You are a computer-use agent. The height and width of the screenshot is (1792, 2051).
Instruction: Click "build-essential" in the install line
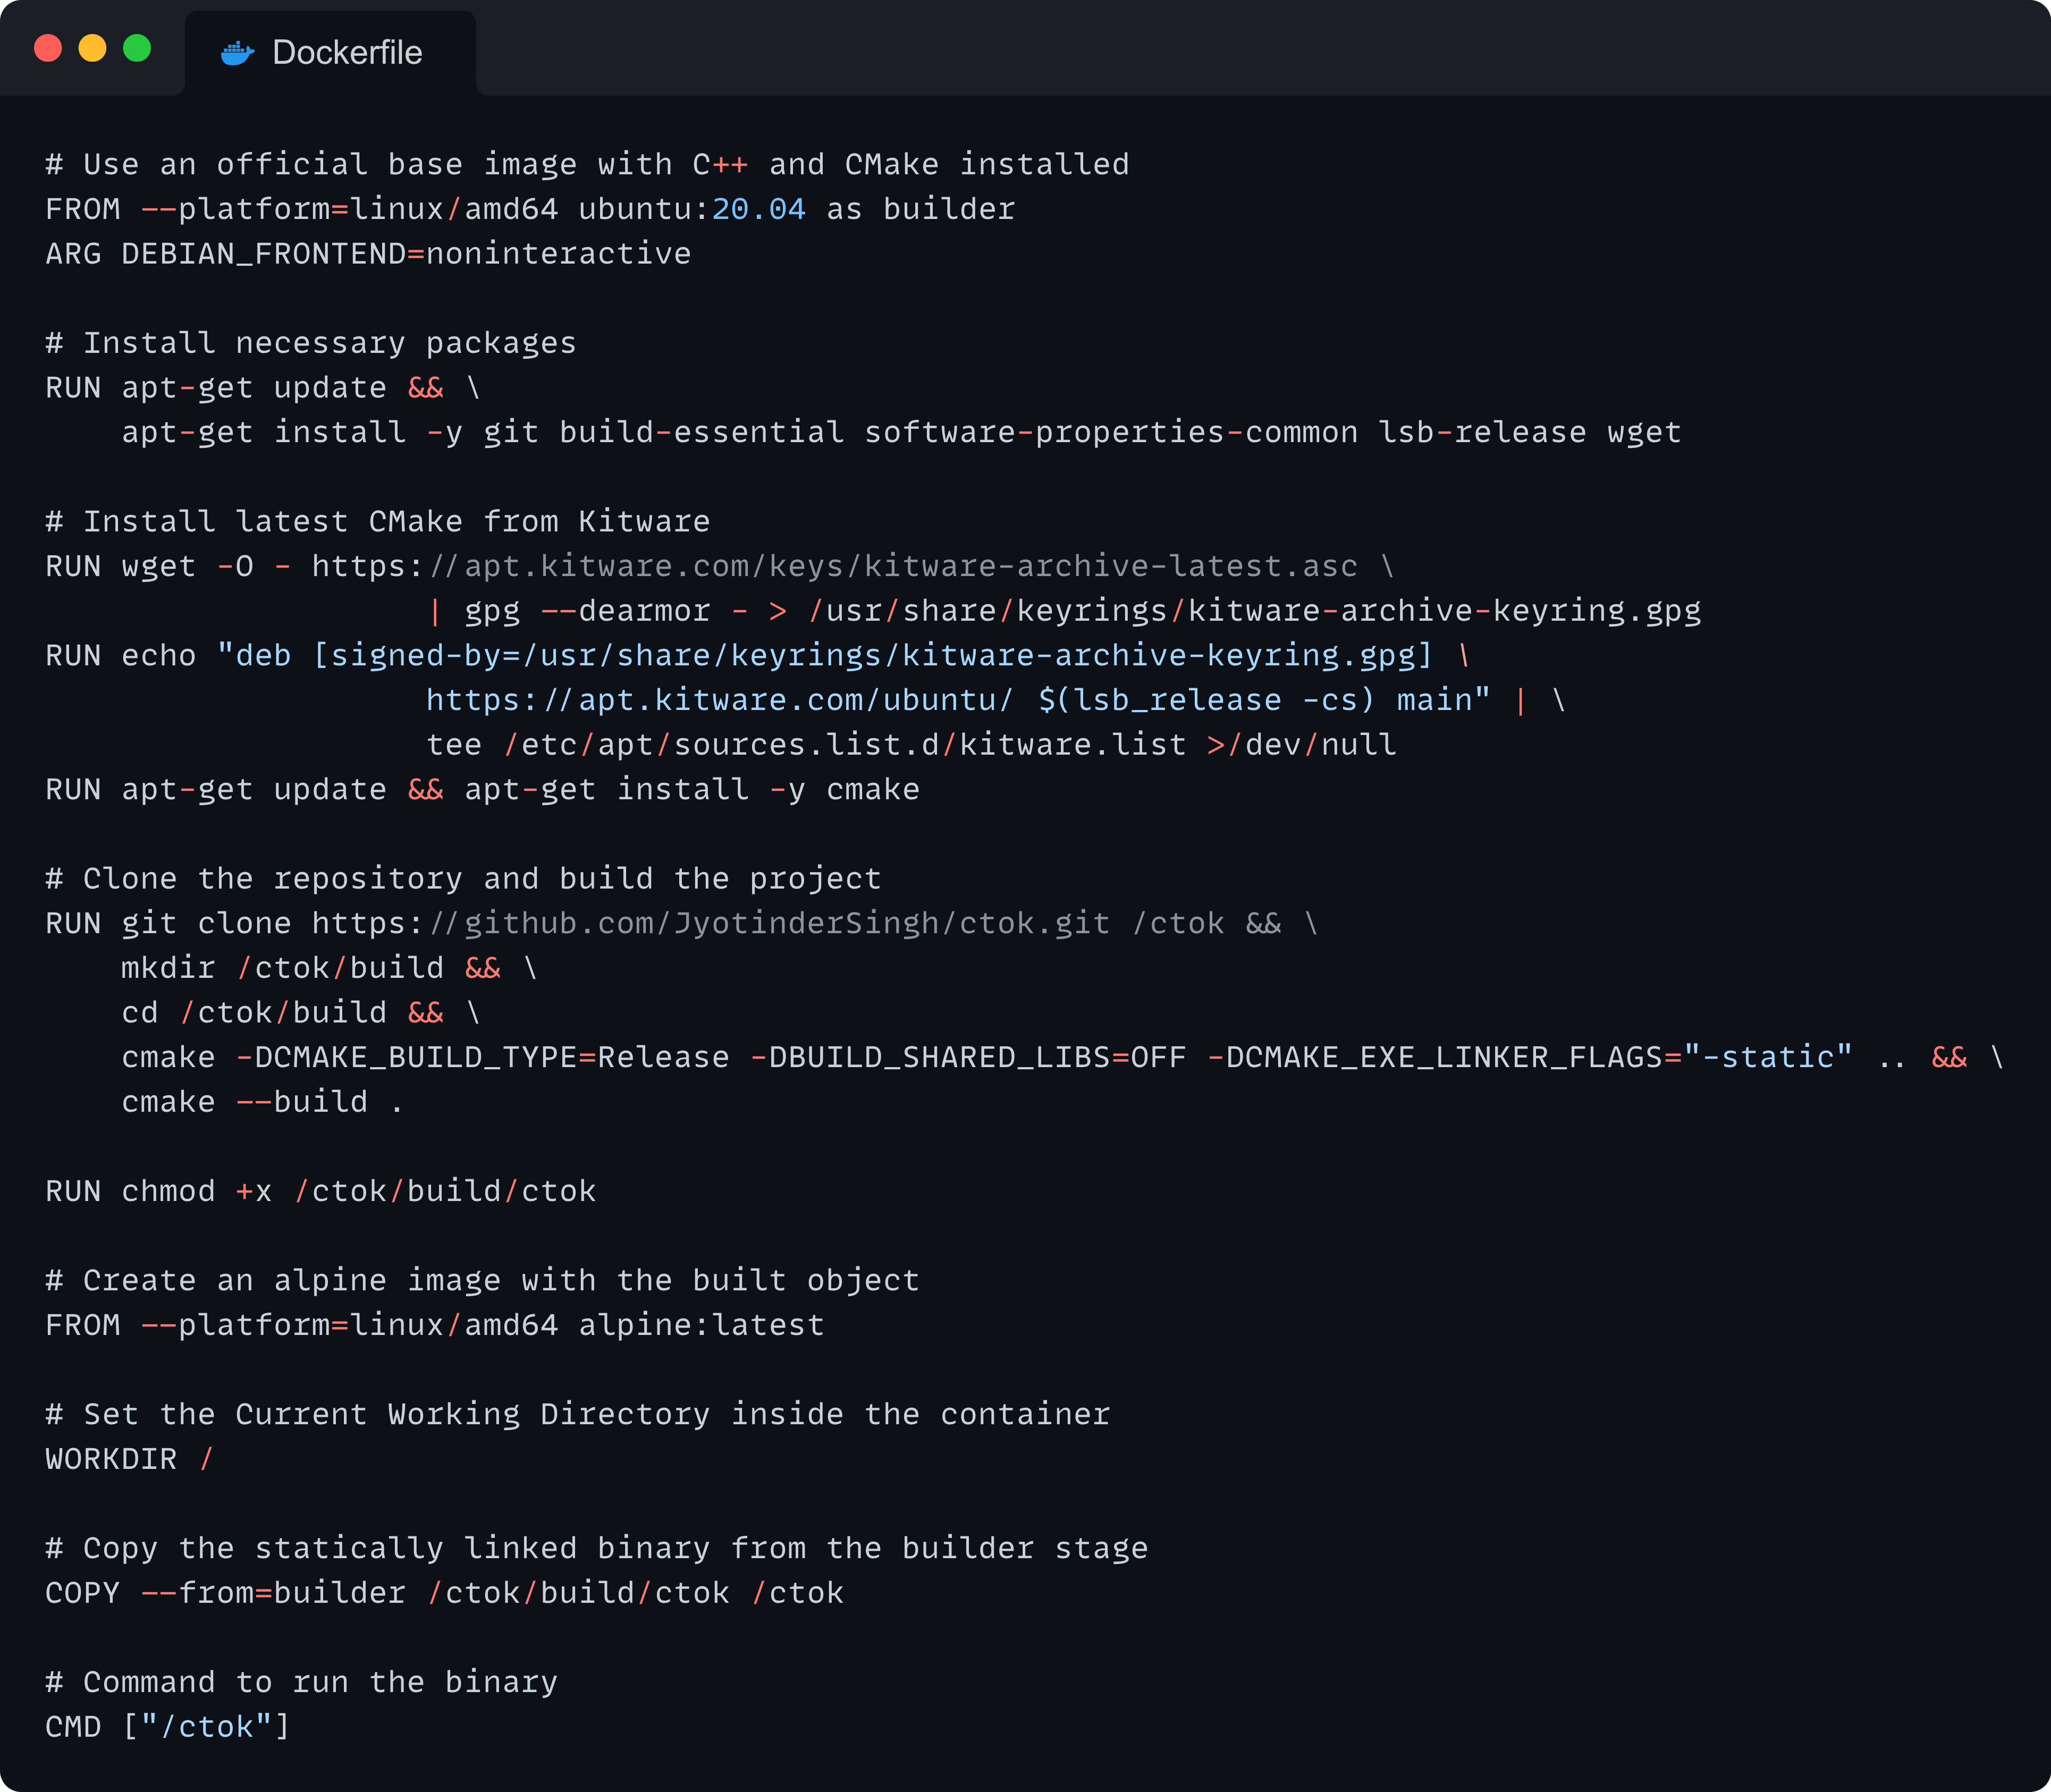click(702, 432)
